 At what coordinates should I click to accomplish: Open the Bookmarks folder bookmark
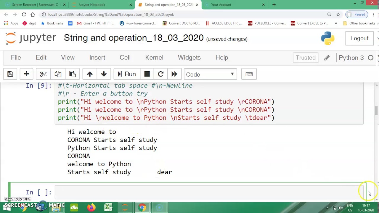(52, 23)
